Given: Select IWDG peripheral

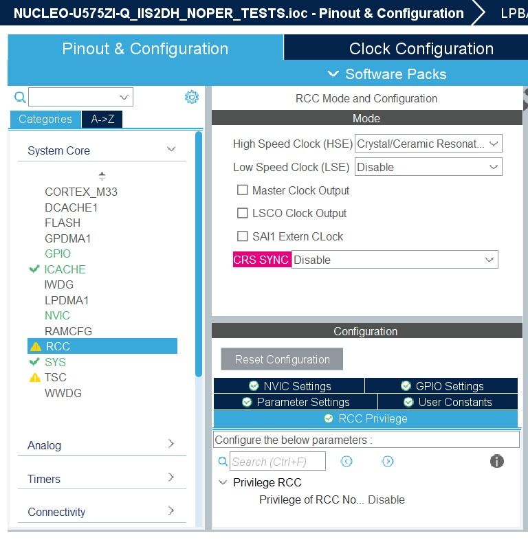Looking at the screenshot, I should pyautogui.click(x=58, y=284).
